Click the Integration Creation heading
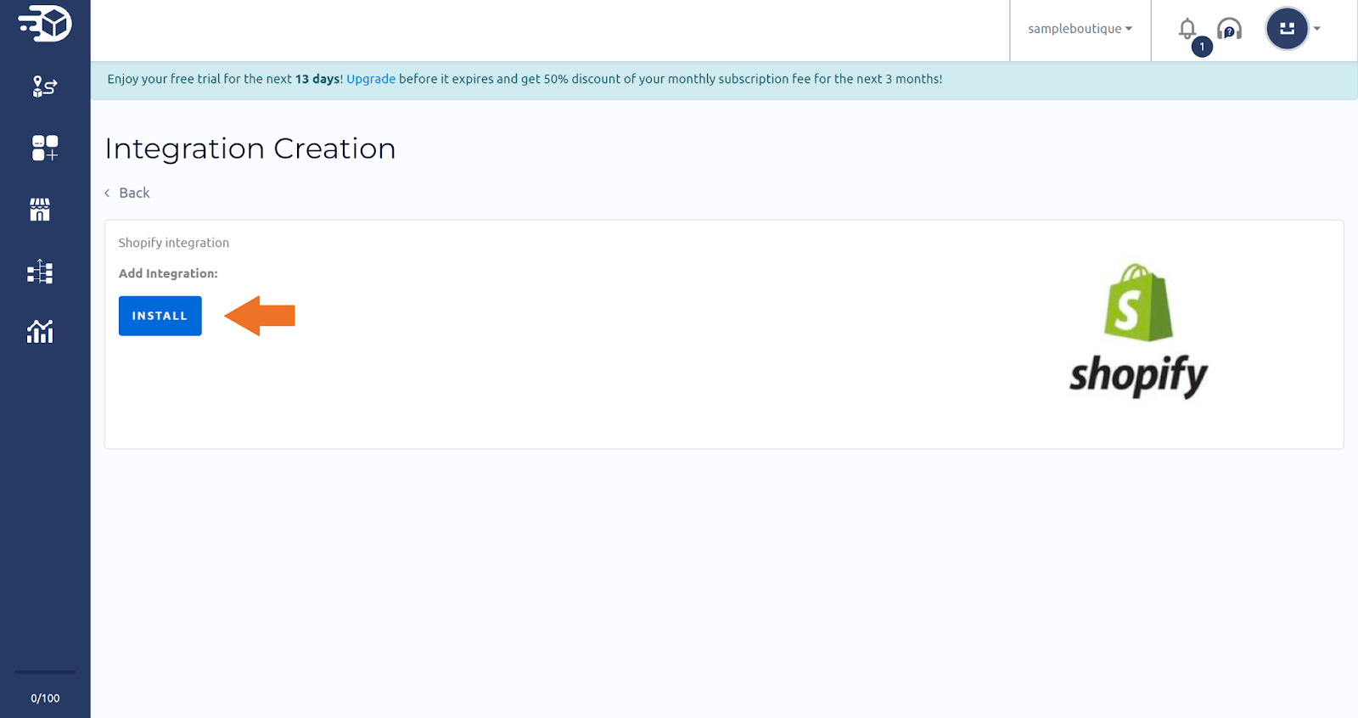The image size is (1358, 718). click(x=250, y=149)
